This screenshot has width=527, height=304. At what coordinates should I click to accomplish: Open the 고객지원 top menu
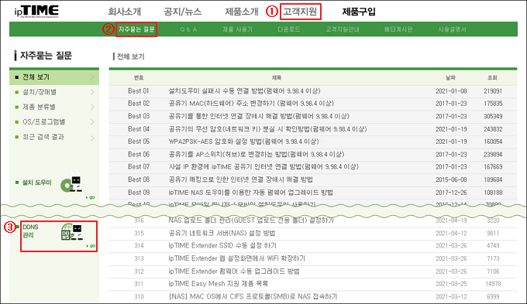click(x=300, y=12)
